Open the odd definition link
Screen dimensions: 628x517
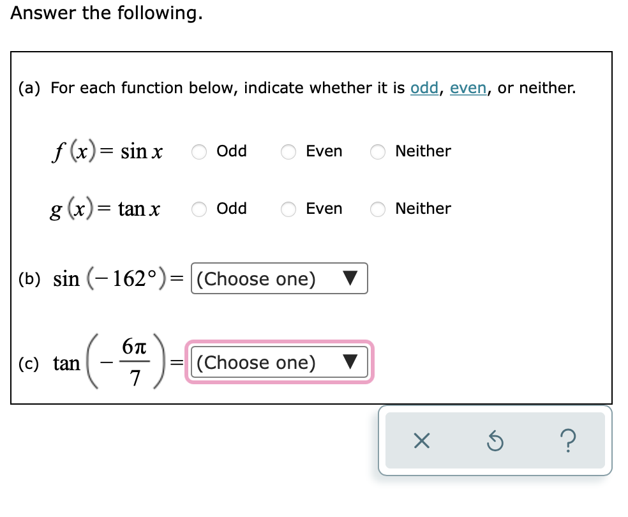(424, 88)
